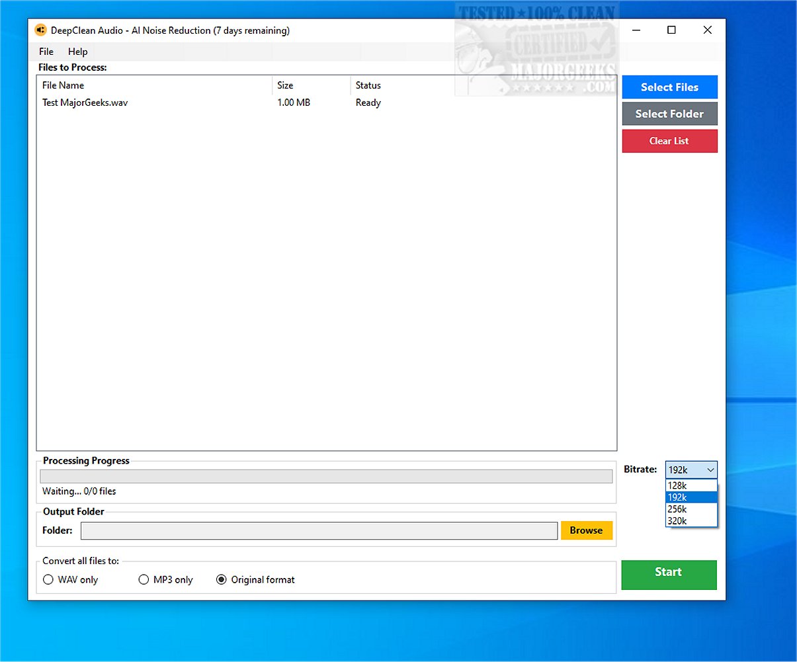Close the DeepClean Audio window
The height and width of the screenshot is (662, 797).
707,30
